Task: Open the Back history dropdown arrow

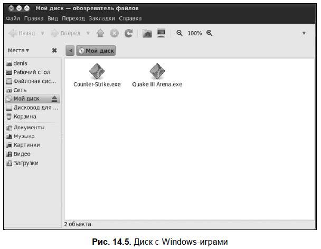Action: 43,33
